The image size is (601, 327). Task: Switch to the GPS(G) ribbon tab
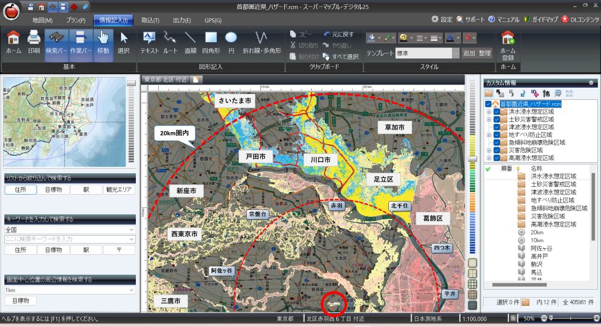click(213, 20)
